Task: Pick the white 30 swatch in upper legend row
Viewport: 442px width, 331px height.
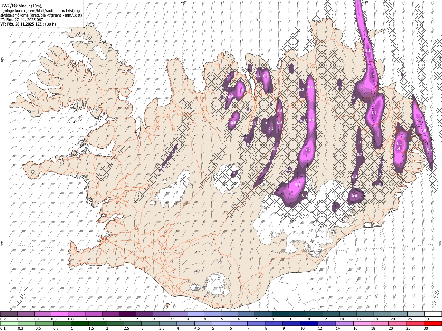Action: tap(433, 314)
